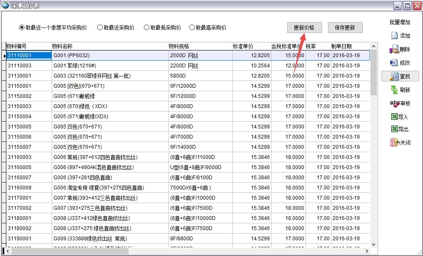The height and width of the screenshot is (256, 423).
Task: Select 取最近采购价 radio option
Action: pos(100,27)
